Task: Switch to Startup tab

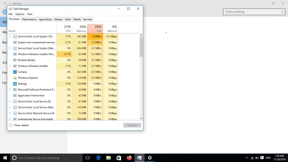Action: pos(58,19)
